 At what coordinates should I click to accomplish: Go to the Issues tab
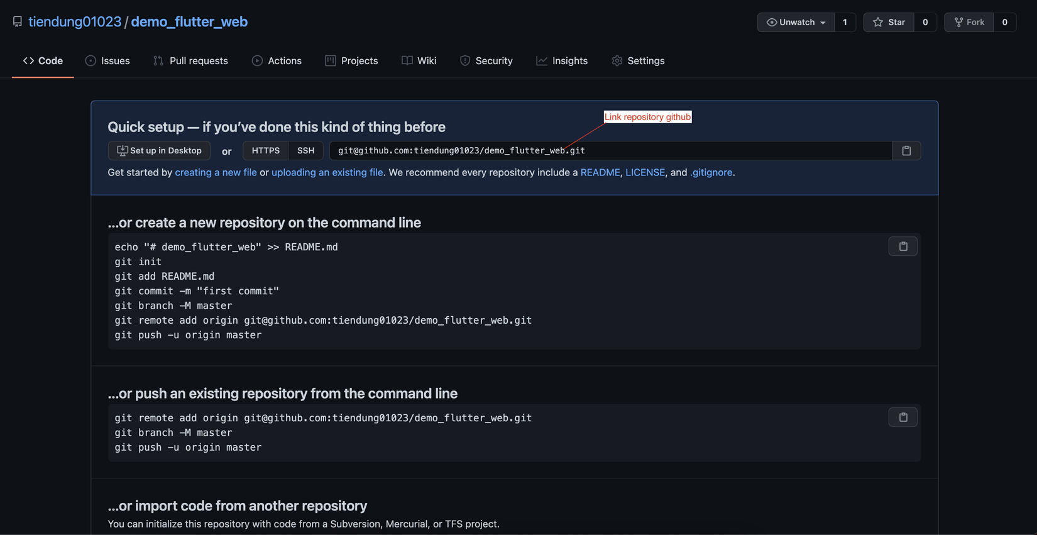107,61
